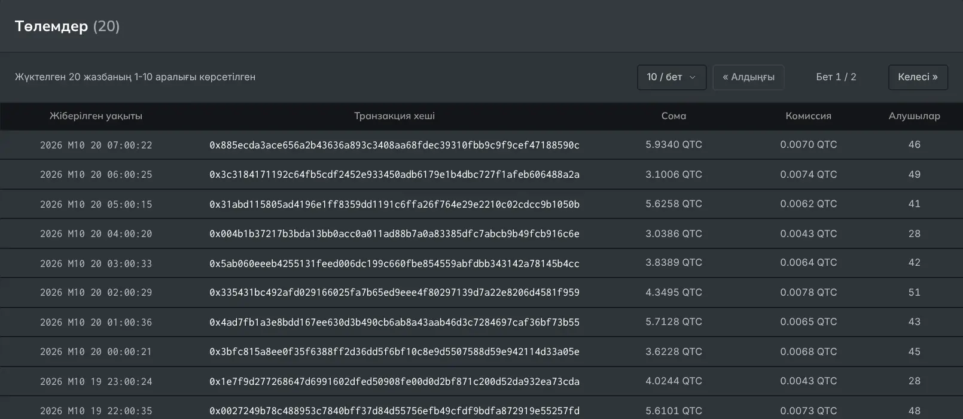This screenshot has height=419, width=963.
Task: Open transaction hash starting 0x5ab060ee
Action: (395, 263)
